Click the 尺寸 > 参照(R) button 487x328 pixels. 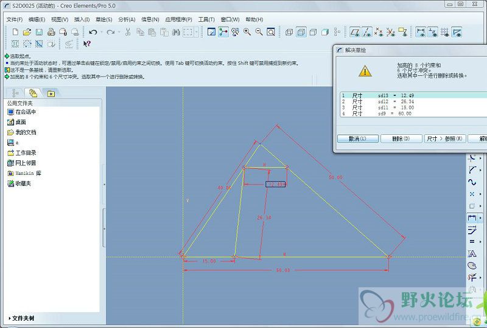click(x=445, y=138)
